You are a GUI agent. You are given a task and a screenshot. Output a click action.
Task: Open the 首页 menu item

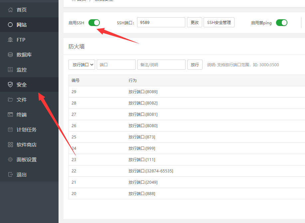tap(29, 10)
